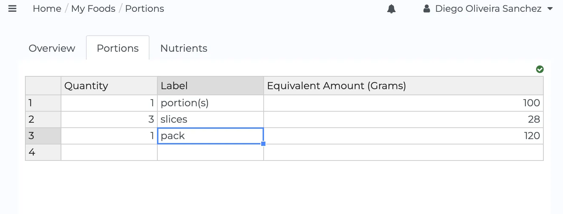Select the Quantity column header

[109, 86]
